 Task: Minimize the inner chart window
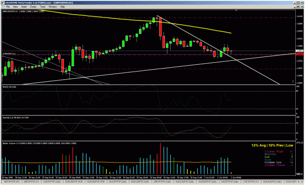[295, 7]
